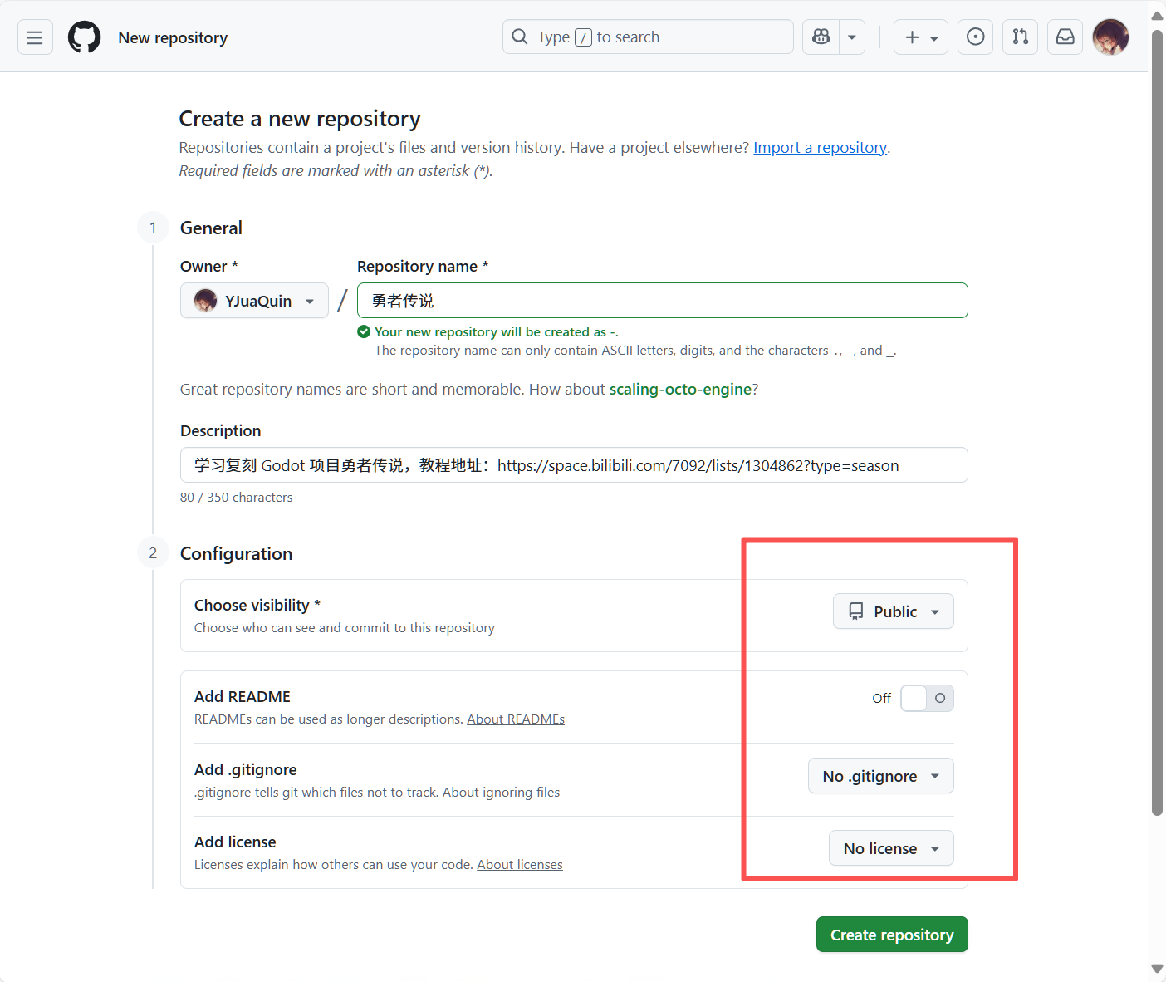Open the hamburger navigation menu
Screen dimensions: 1166x982
click(x=35, y=37)
